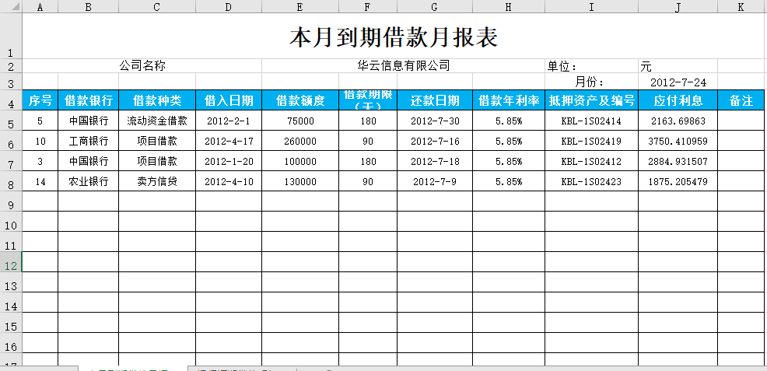Select the month date cell 2012-7-24
767x371 pixels.
tap(678, 82)
